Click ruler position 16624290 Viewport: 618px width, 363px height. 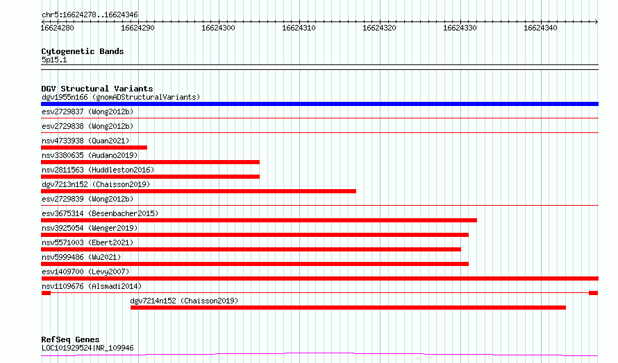click(138, 28)
